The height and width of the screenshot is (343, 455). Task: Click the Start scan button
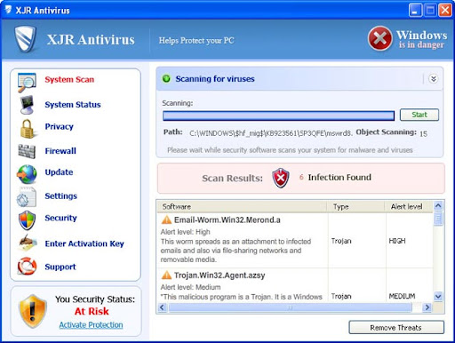click(x=419, y=115)
